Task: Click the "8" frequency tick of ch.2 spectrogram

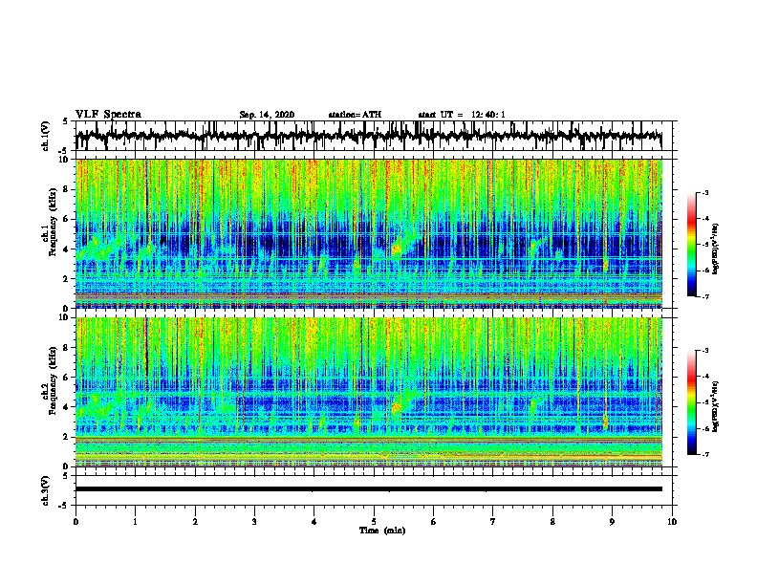Action: 67,348
